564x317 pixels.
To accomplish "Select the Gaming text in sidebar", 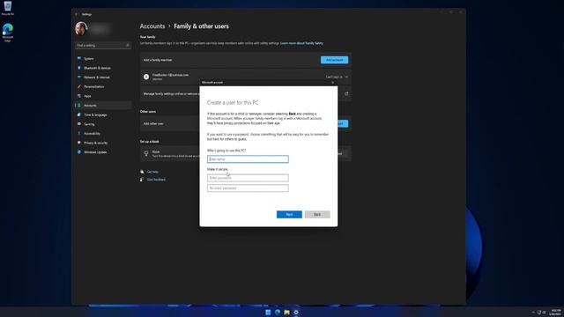I will (89, 124).
